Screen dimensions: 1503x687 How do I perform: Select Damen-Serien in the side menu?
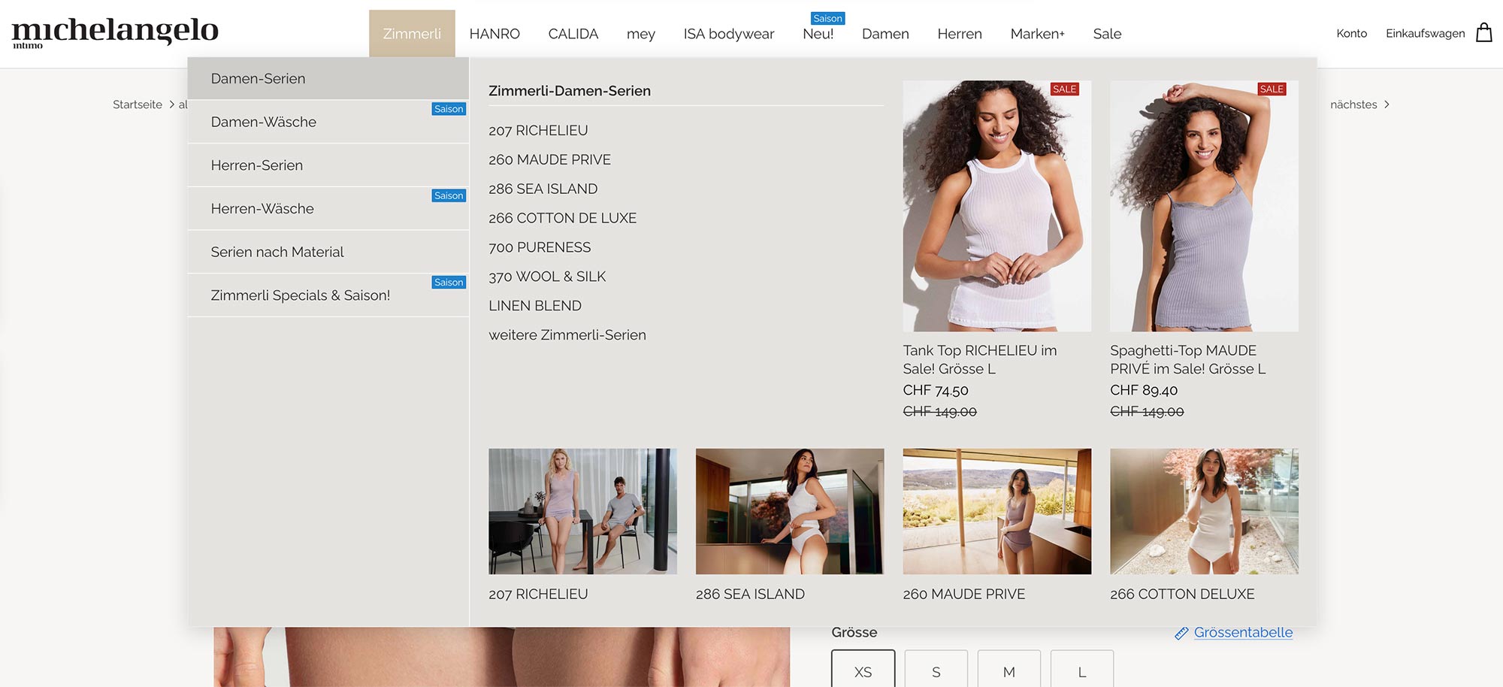[x=328, y=78]
